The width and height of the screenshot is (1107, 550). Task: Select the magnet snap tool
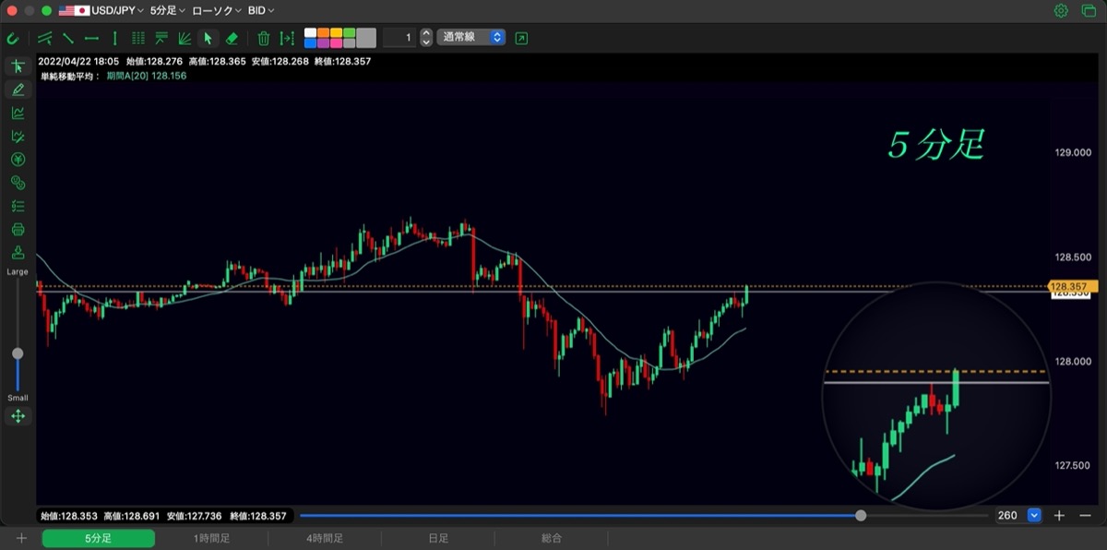click(x=13, y=38)
